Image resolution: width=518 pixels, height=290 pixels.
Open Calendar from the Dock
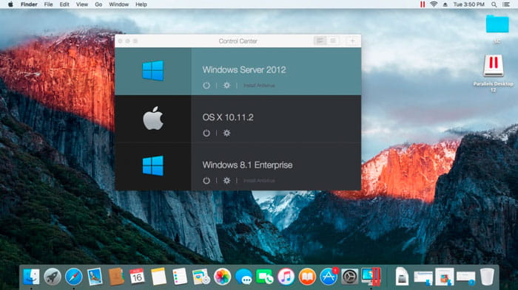(137, 276)
